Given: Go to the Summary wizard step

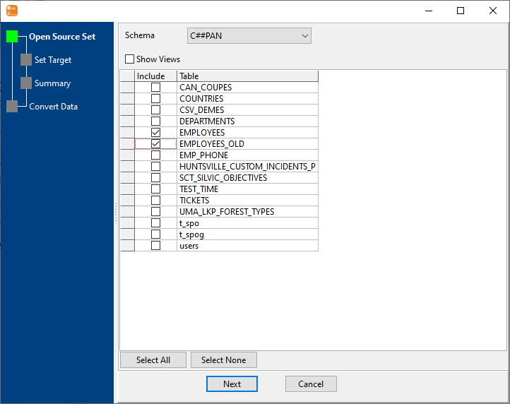Looking at the screenshot, I should 53,83.
